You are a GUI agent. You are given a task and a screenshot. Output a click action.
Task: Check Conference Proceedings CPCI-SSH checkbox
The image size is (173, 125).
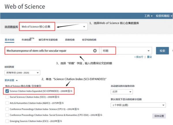pos(7,115)
